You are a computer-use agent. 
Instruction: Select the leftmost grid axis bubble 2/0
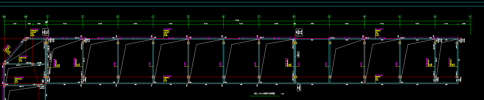(x=4, y=17)
